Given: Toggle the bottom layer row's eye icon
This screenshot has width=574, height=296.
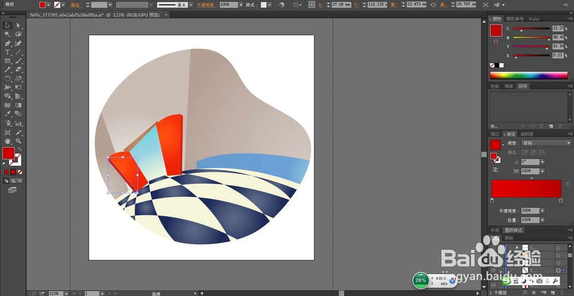Looking at the screenshot, I should coord(493,285).
